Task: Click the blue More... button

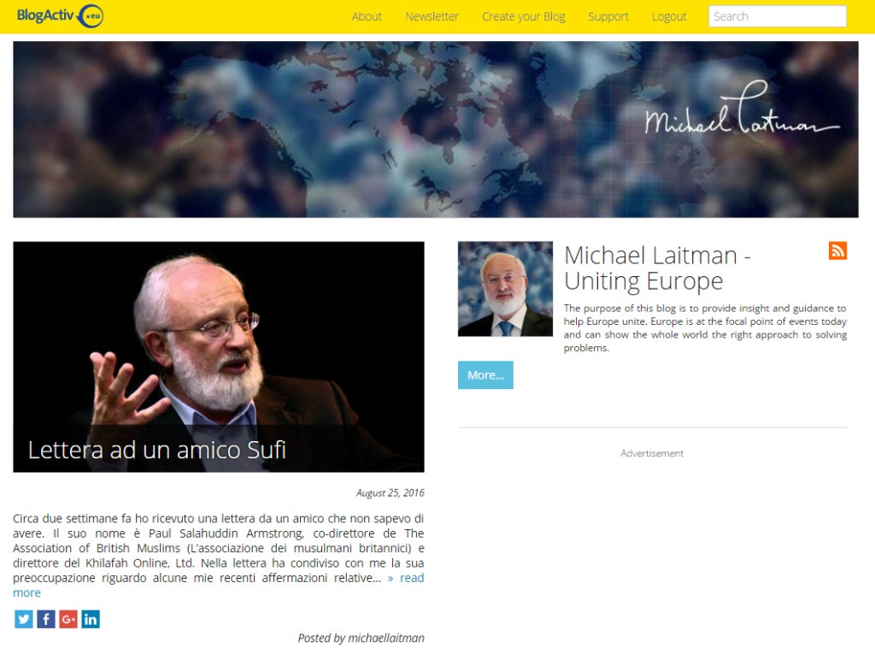Action: 485,375
